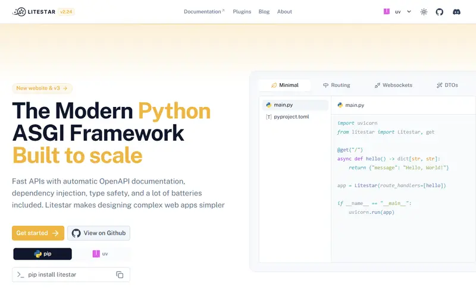Click the main.py code editor title

pos(350,105)
